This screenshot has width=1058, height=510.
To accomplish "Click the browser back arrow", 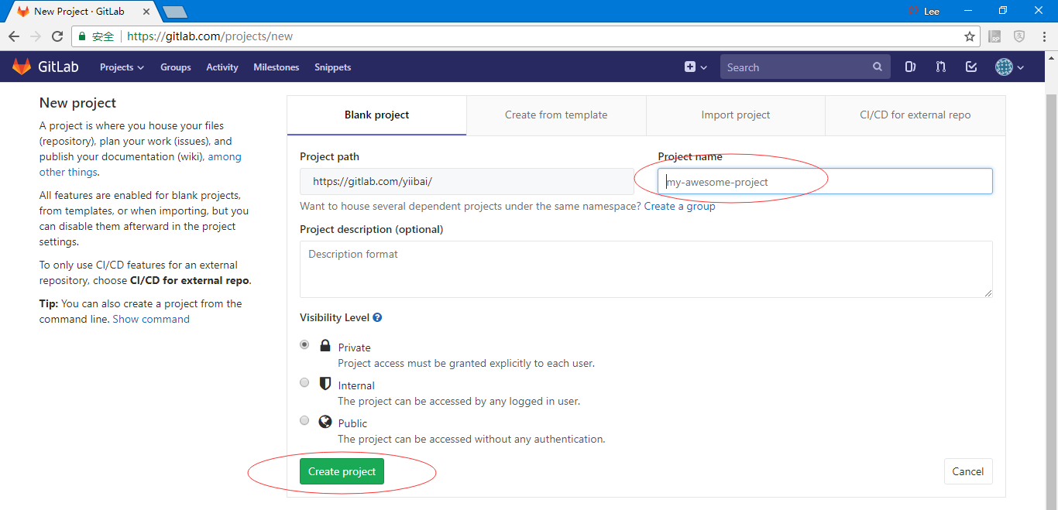I will (14, 36).
